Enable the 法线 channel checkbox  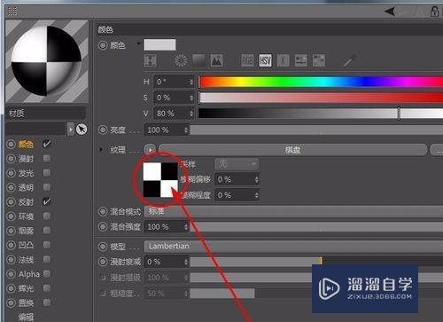pyautogui.click(x=47, y=259)
